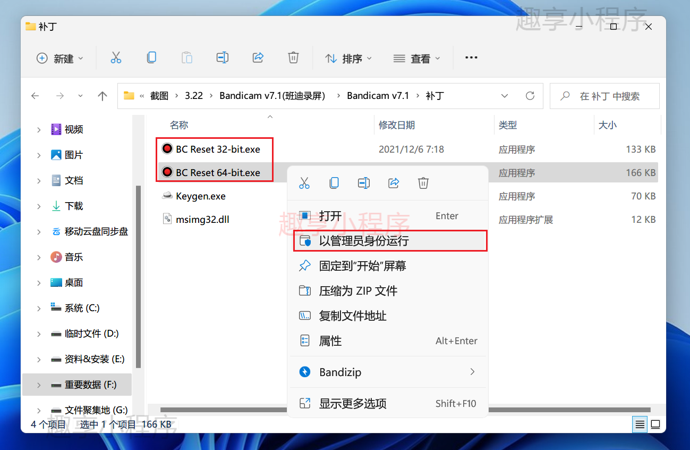690x450 pixels.
Task: Expand the 图片 tree node
Action: [x=39, y=155]
